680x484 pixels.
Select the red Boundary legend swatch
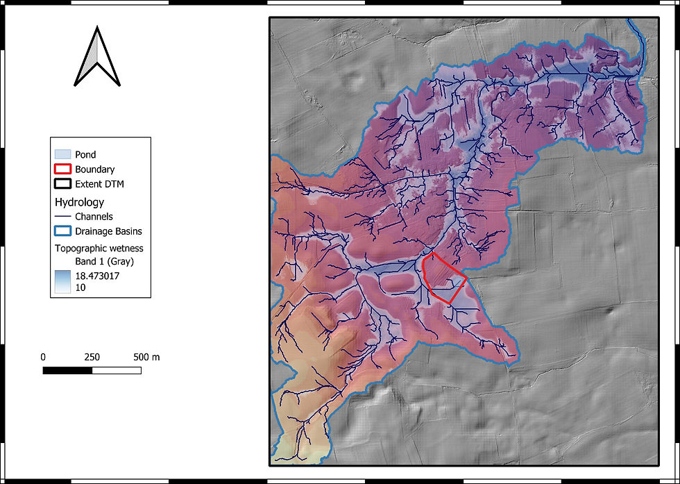pos(62,169)
